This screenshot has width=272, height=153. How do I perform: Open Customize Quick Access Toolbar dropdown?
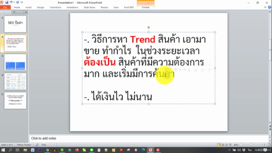coord(22,3)
